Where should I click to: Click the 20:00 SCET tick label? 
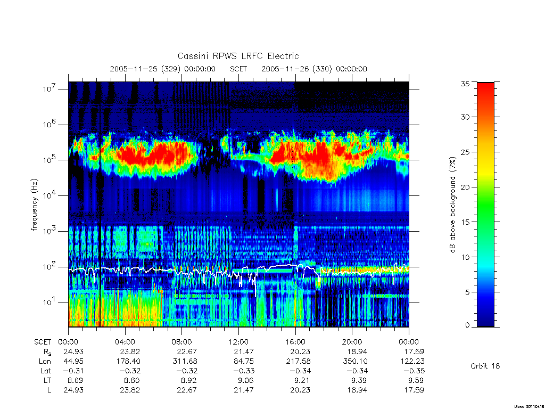352,342
